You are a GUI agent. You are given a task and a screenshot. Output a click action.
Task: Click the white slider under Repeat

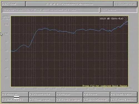click(17, 97)
